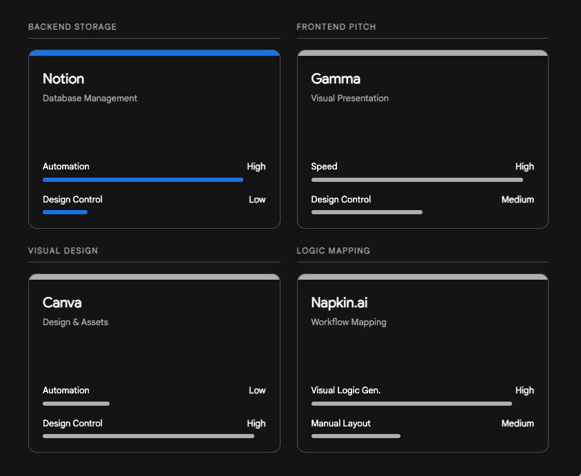Click Notion's short blue Design Control bar
This screenshot has height=476, width=581.
pyautogui.click(x=65, y=212)
